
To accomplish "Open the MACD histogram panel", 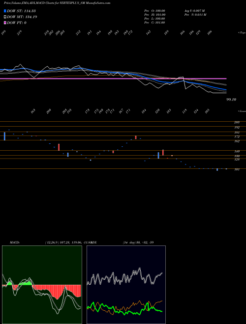I will point(42,285).
